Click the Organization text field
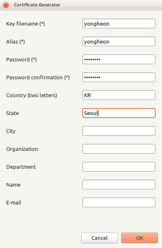This screenshot has height=248, width=162. [119, 149]
